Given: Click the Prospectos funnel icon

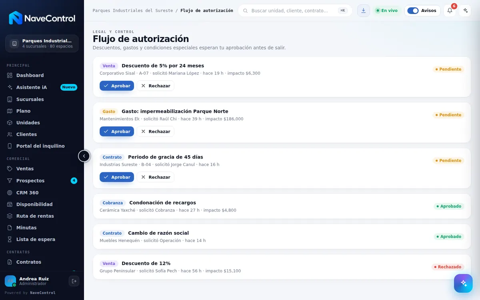Looking at the screenshot, I should tap(10, 181).
